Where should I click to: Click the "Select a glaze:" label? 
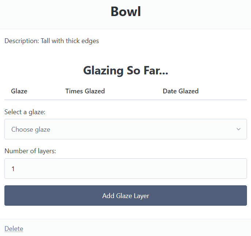point(25,112)
